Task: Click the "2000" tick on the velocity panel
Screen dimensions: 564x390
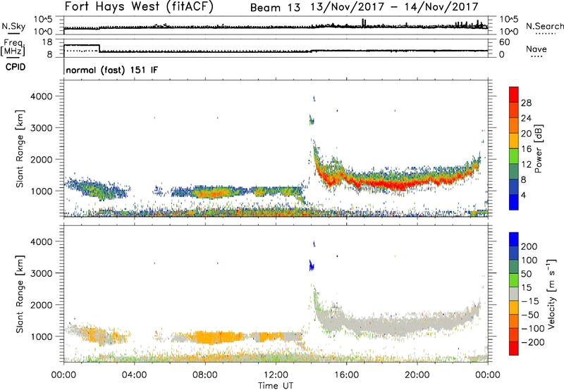Action: click(42, 305)
